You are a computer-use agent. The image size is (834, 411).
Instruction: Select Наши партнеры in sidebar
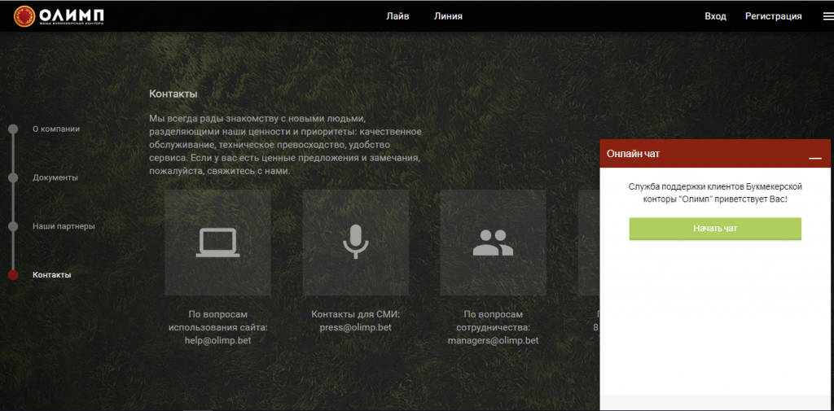(x=64, y=226)
